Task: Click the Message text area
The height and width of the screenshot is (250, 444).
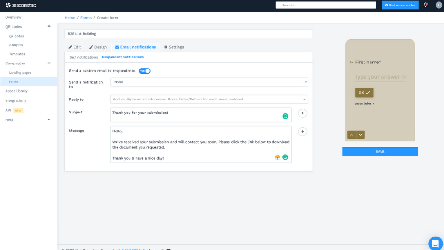Action: pos(201,144)
